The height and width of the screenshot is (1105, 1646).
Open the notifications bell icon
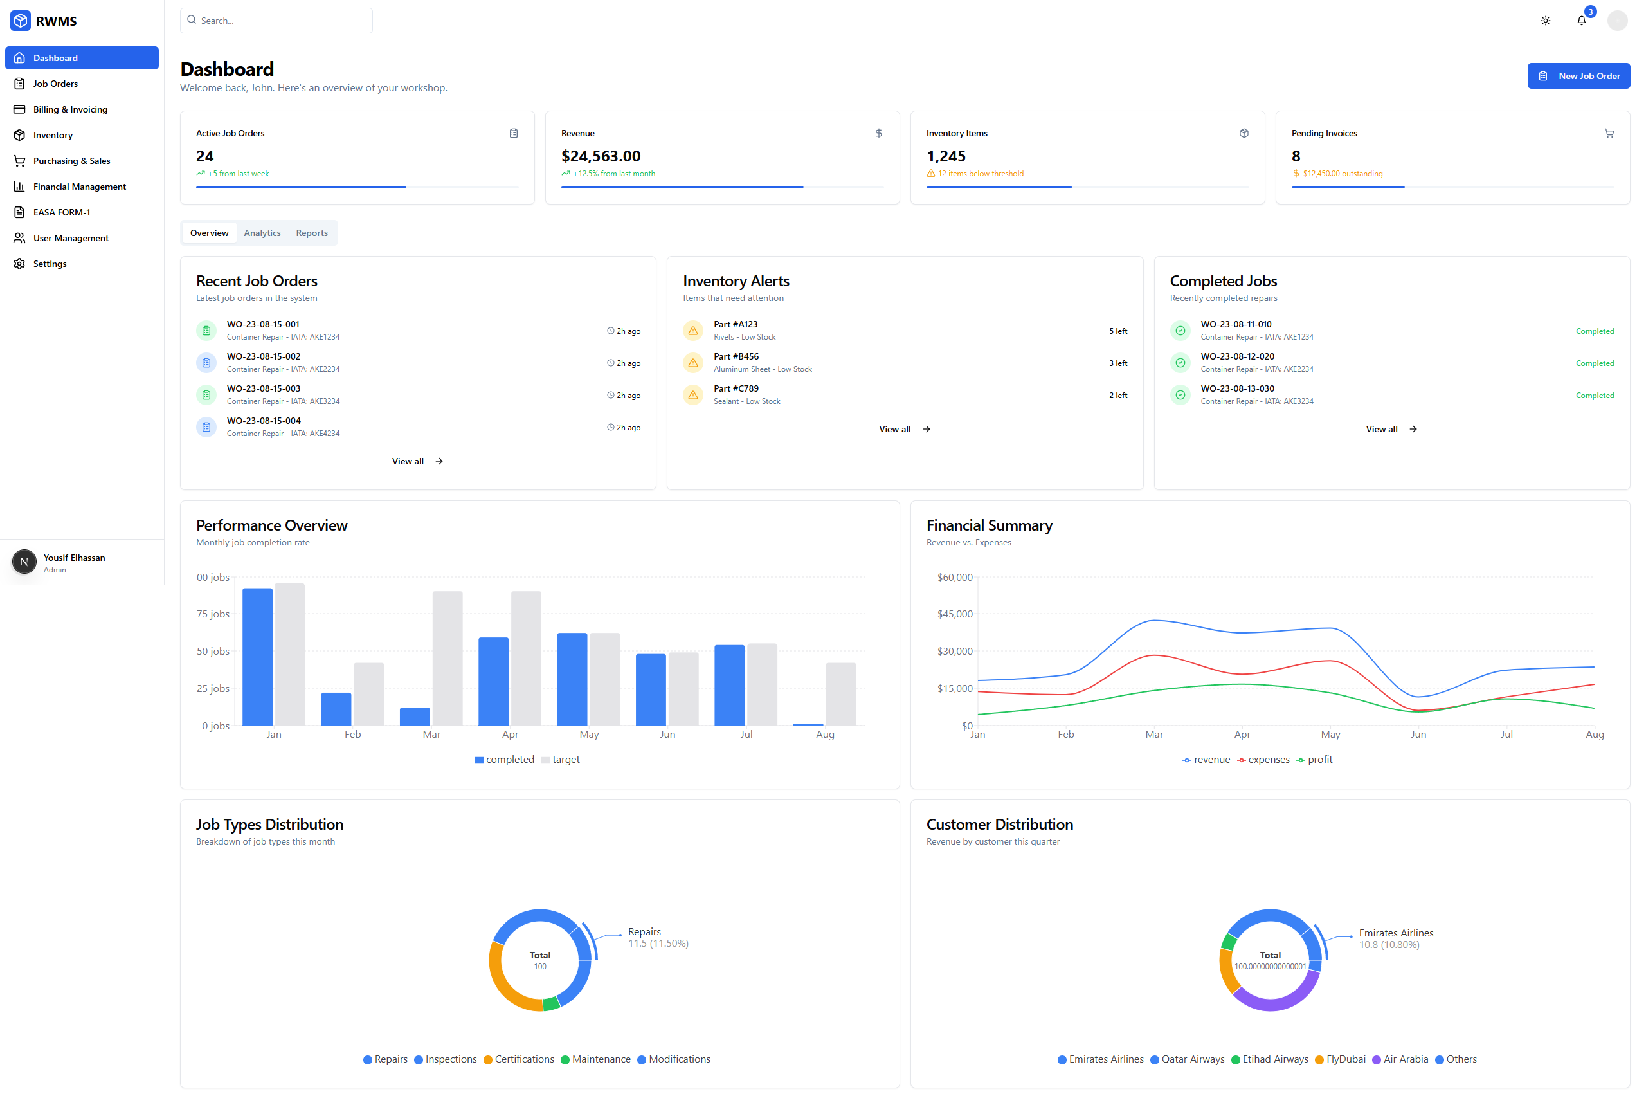click(x=1581, y=21)
